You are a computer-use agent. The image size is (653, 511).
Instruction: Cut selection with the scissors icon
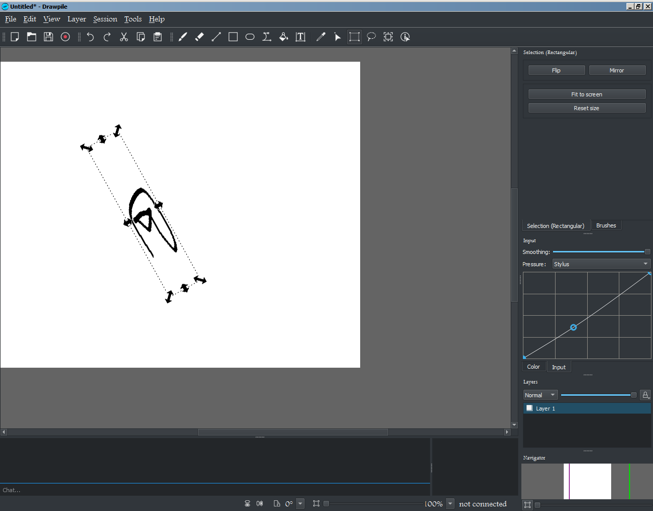pyautogui.click(x=124, y=37)
